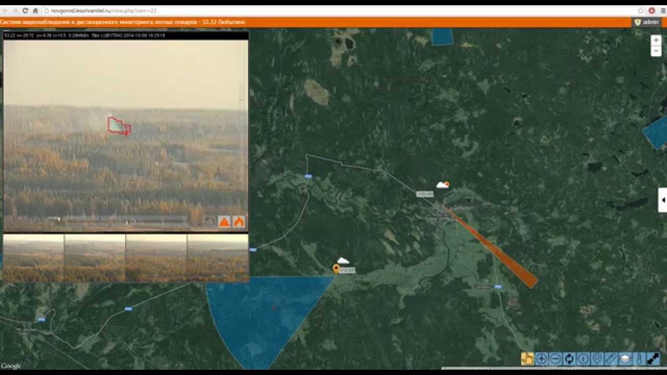The image size is (667, 375).
Task: Click the label below the cloud-with-sun icon
Action: pyautogui.click(x=425, y=194)
